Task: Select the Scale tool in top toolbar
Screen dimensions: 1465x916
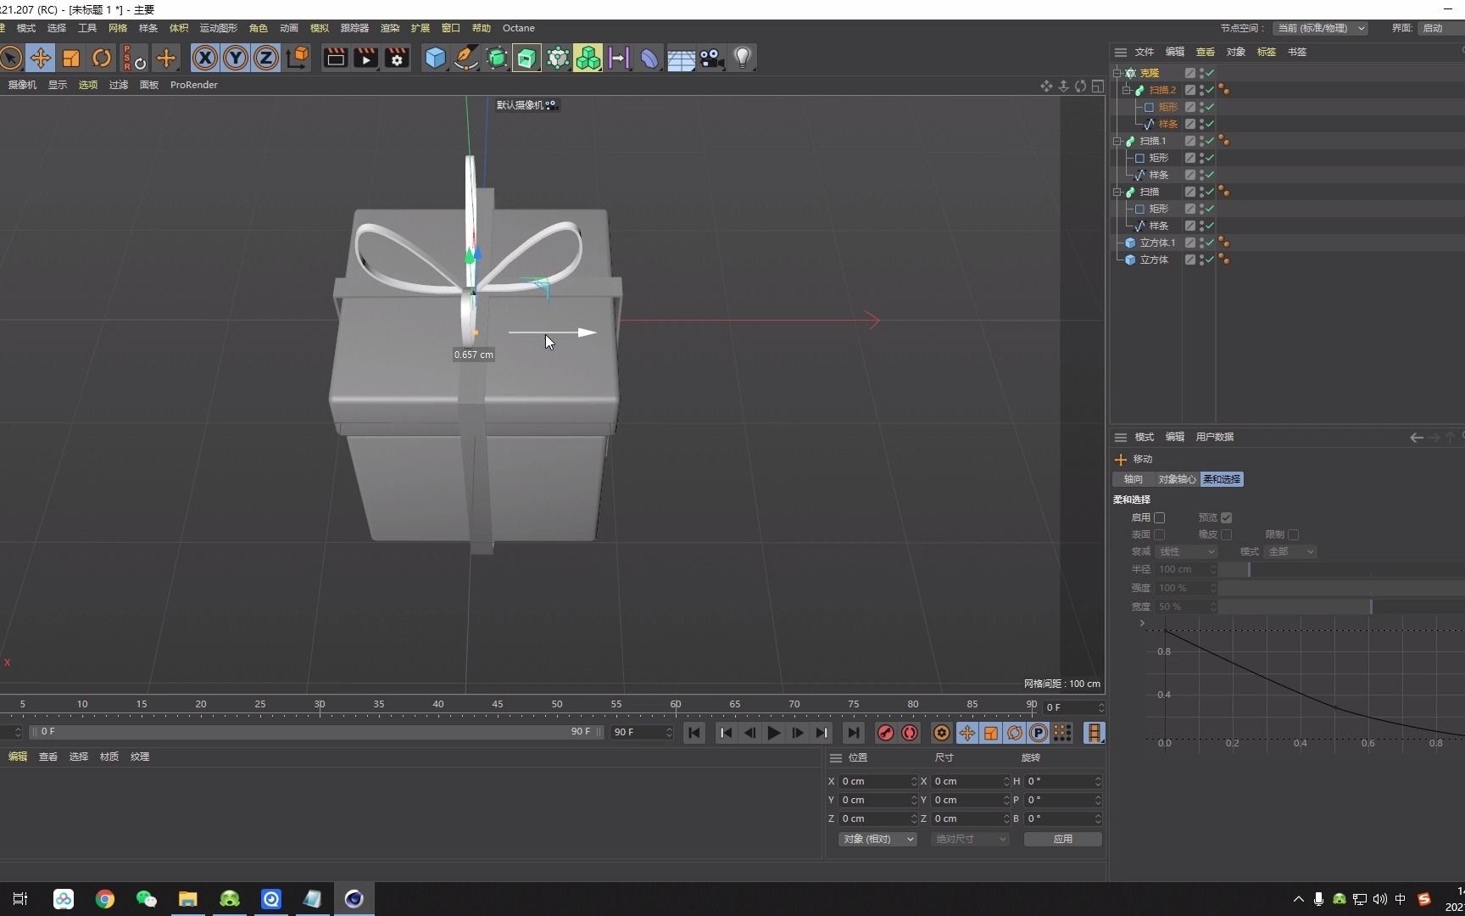Action: click(x=71, y=58)
